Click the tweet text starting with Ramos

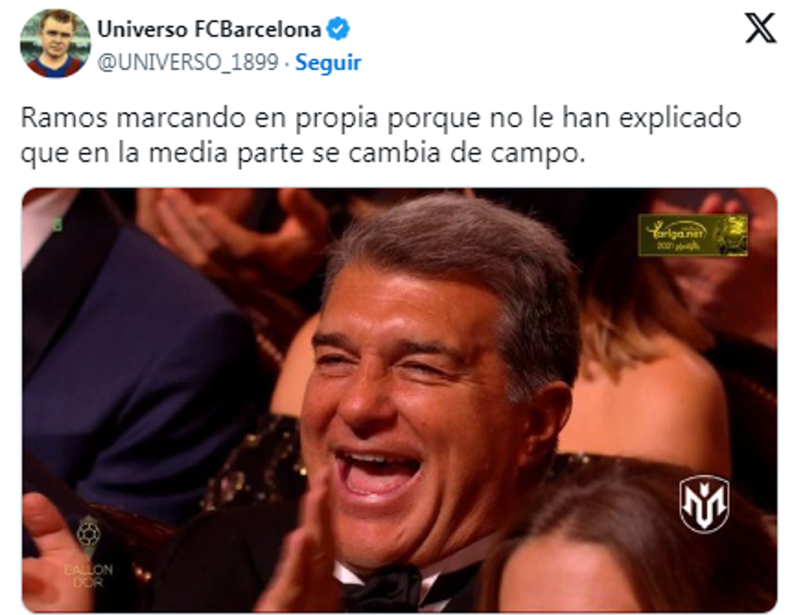coord(381,136)
